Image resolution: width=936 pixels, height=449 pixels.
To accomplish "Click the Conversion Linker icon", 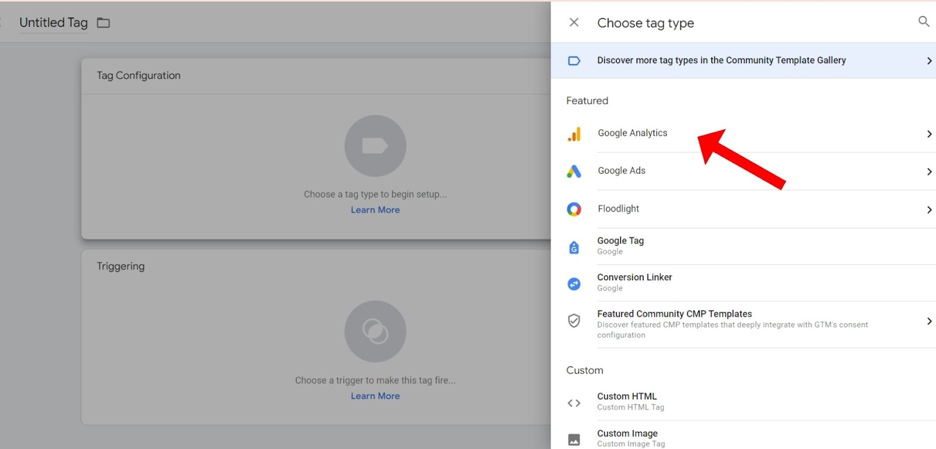I will (x=574, y=284).
